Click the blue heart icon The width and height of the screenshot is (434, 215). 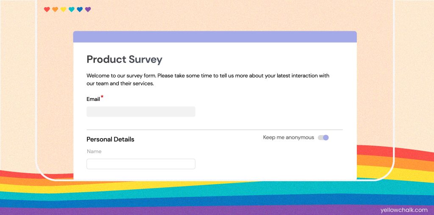click(80, 10)
